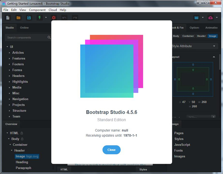Select the Overview panel tab
This screenshot has height=174, width=223.
11,124
